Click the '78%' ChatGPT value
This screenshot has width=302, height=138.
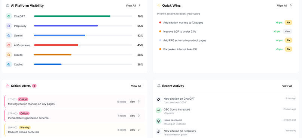pos(140,16)
